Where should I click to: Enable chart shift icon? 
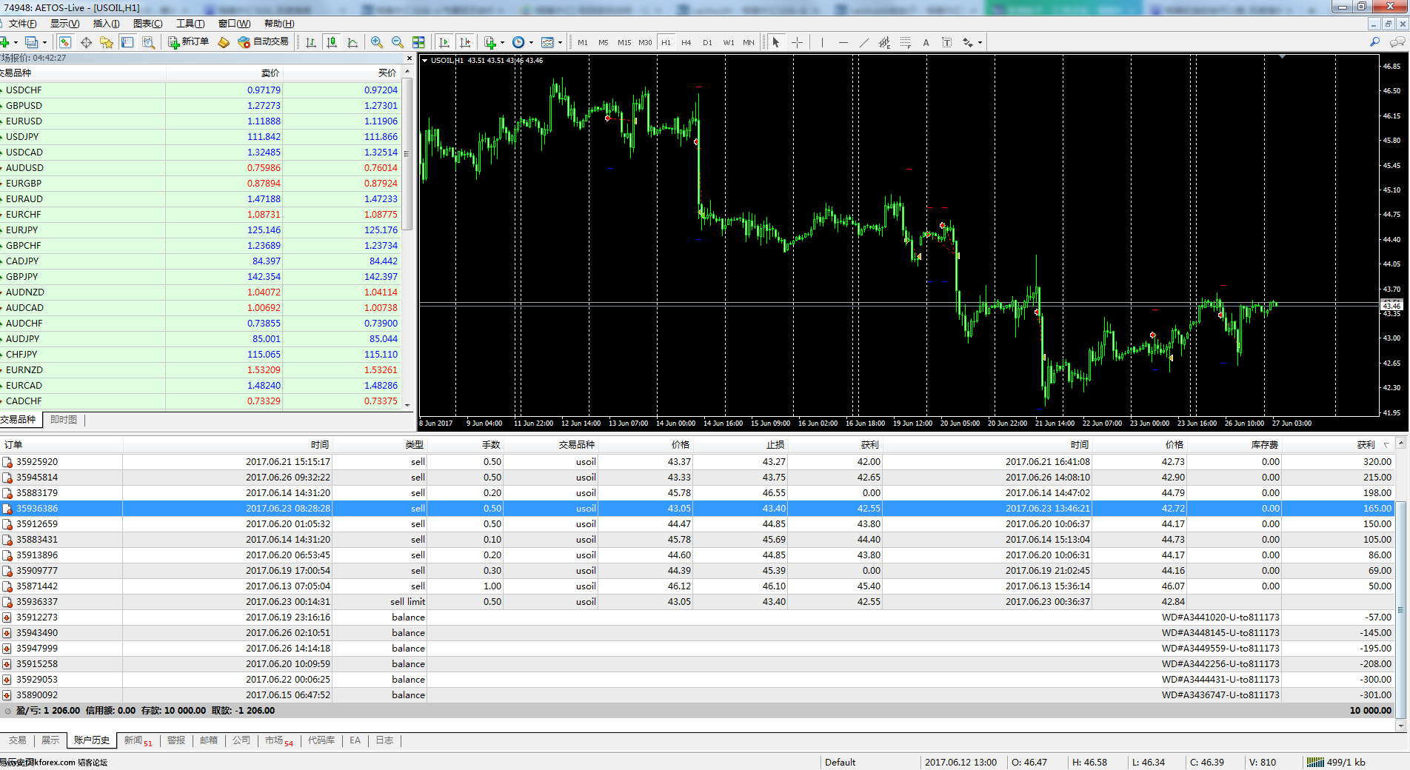click(x=465, y=42)
